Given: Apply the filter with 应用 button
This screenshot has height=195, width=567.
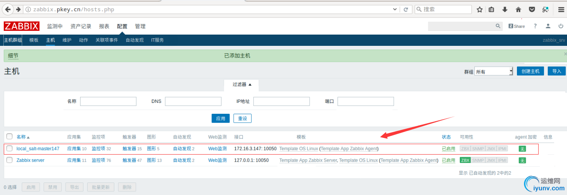Looking at the screenshot, I should [x=221, y=118].
